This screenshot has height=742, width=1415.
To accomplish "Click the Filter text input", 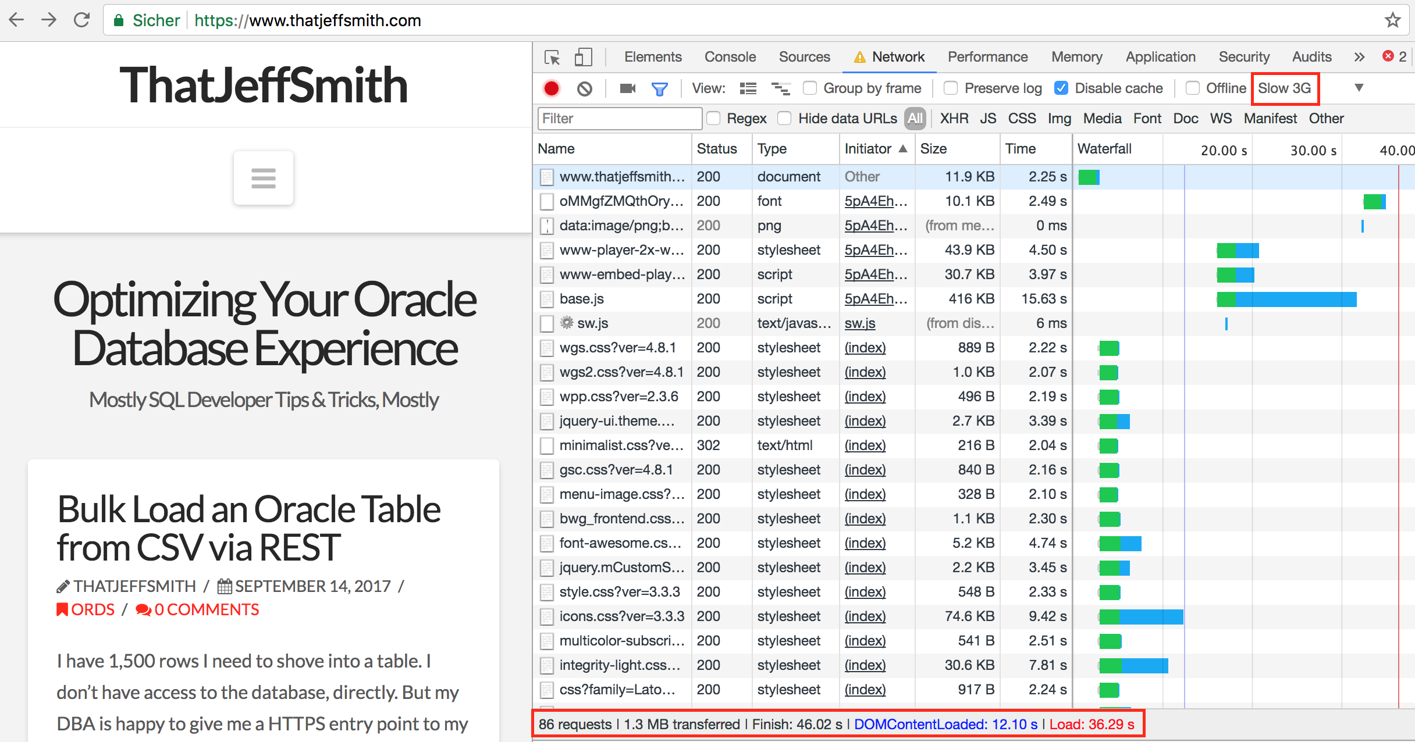I will [620, 119].
